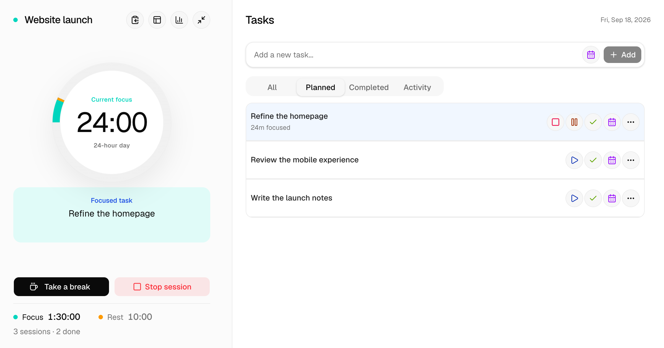Screen dimensions: 664x348
Task: Select the Focused task card
Action: [112, 215]
